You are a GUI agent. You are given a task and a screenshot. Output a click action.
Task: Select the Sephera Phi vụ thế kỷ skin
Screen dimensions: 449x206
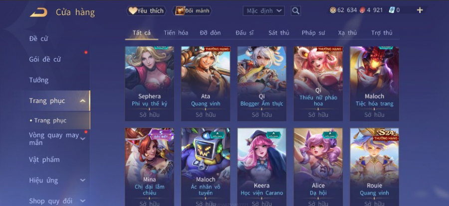coord(150,84)
